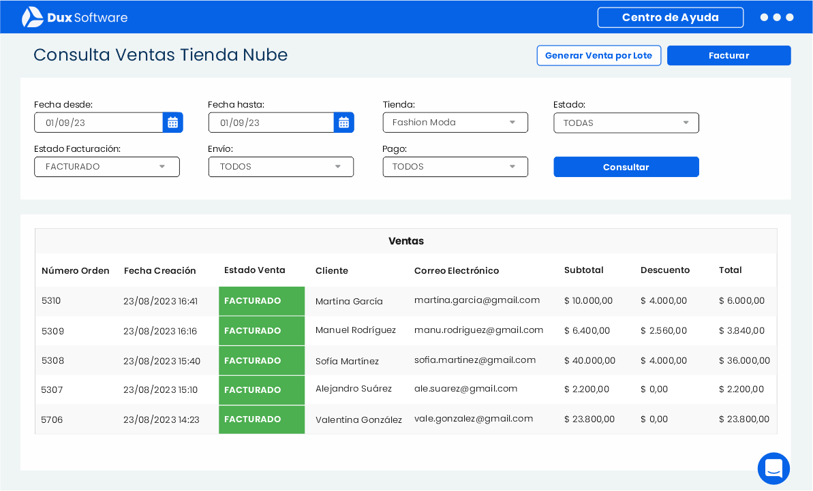The image size is (813, 491).
Task: Click total $ 6.000,00
Action: click(741, 300)
